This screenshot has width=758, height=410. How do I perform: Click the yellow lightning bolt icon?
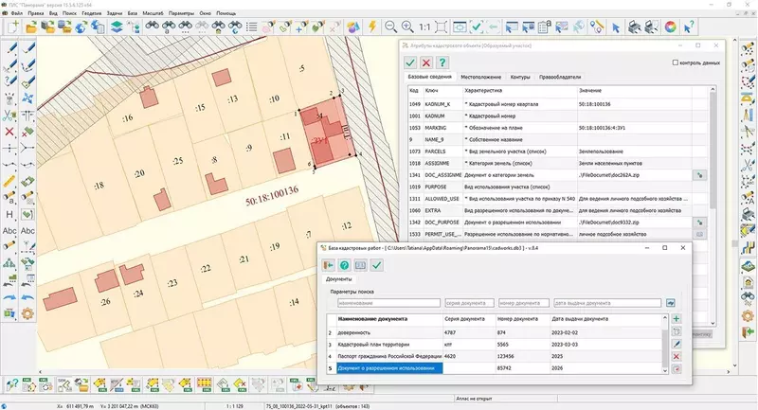372,27
